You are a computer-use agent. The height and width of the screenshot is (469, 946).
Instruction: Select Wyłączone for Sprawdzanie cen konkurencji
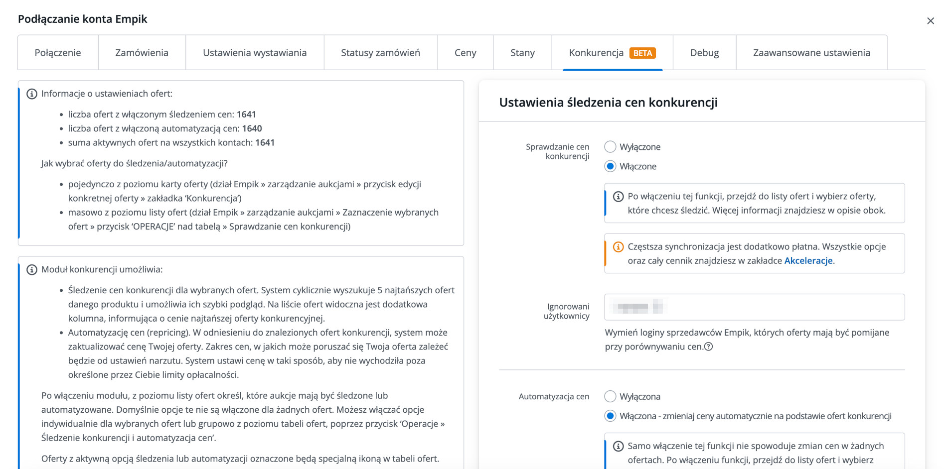[x=610, y=147]
